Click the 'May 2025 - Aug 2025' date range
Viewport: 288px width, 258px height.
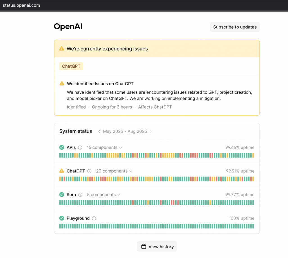point(125,131)
